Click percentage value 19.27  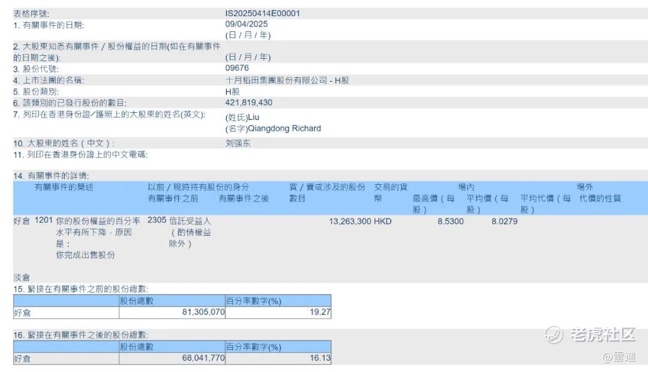tap(320, 312)
